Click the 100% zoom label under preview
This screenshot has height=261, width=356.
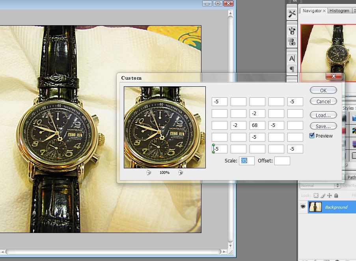[x=164, y=172]
